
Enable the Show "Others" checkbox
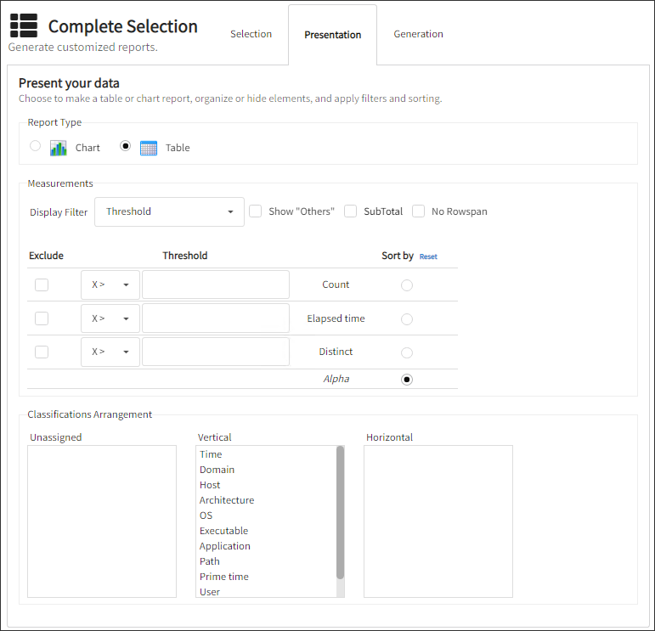coord(255,211)
